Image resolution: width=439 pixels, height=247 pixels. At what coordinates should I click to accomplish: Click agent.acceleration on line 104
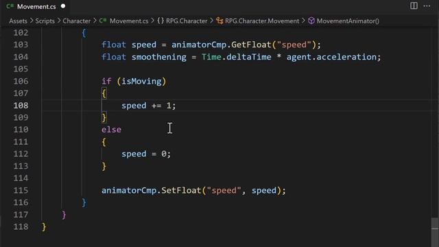tap(331, 57)
